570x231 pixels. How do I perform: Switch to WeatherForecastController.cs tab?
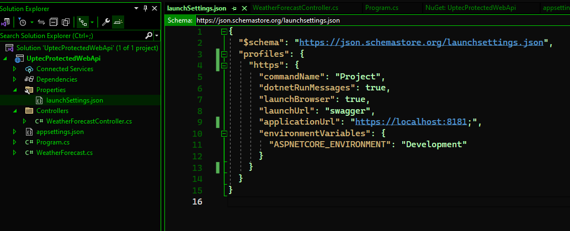(295, 8)
